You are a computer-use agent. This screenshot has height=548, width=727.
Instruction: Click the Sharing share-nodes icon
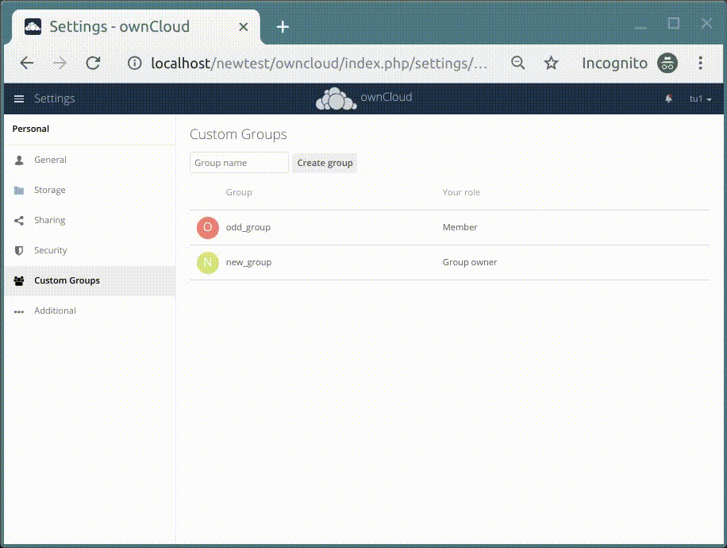(18, 220)
